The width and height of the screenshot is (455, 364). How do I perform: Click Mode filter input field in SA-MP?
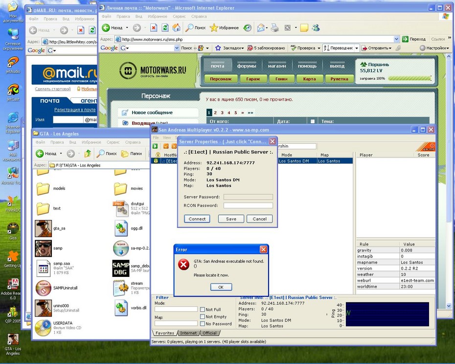176,309
